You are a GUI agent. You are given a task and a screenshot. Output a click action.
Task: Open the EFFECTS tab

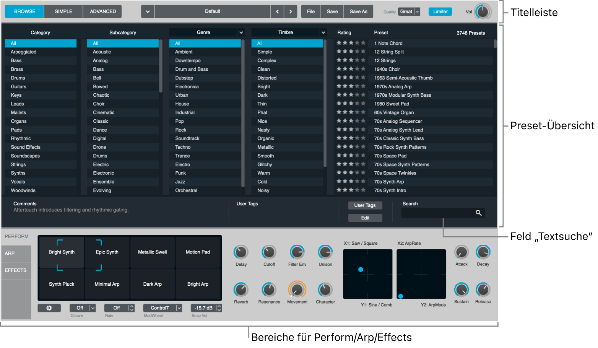click(x=16, y=270)
